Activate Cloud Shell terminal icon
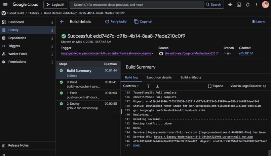The width and height of the screenshot is (271, 156). click(x=239, y=5)
